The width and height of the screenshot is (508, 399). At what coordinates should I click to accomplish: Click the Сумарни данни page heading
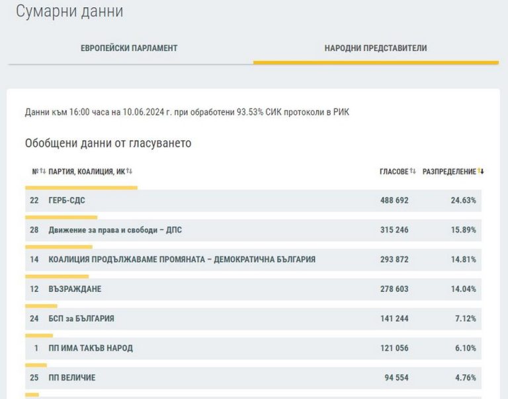(69, 11)
